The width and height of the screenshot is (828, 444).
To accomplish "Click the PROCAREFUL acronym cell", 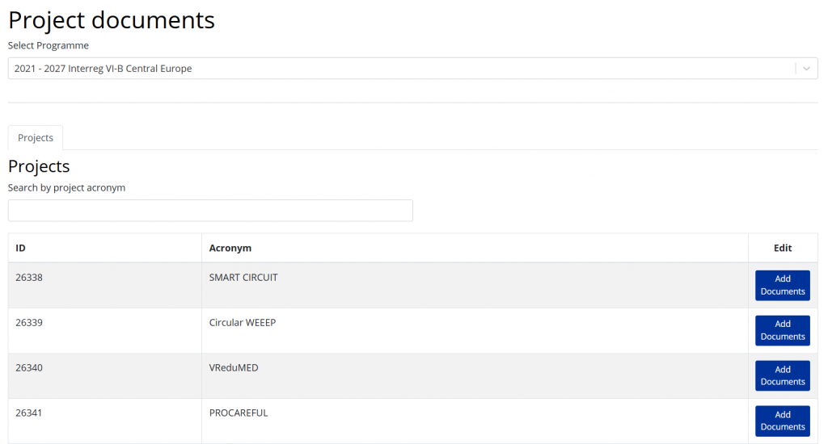I will tap(239, 413).
